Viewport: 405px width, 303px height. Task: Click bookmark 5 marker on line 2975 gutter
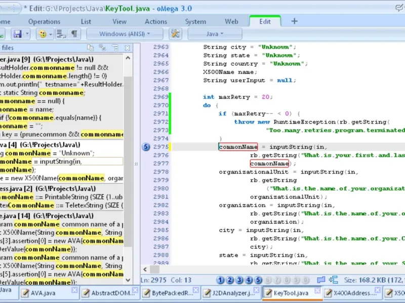tap(146, 147)
